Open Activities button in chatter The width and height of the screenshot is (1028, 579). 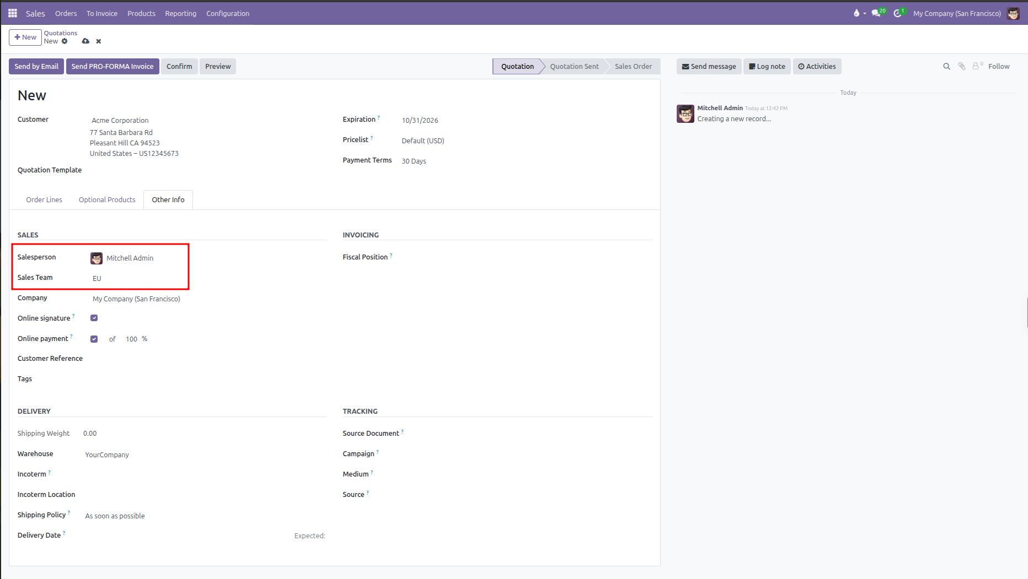817,67
